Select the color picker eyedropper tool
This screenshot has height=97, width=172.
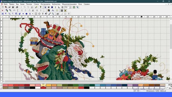[x=49, y=14]
